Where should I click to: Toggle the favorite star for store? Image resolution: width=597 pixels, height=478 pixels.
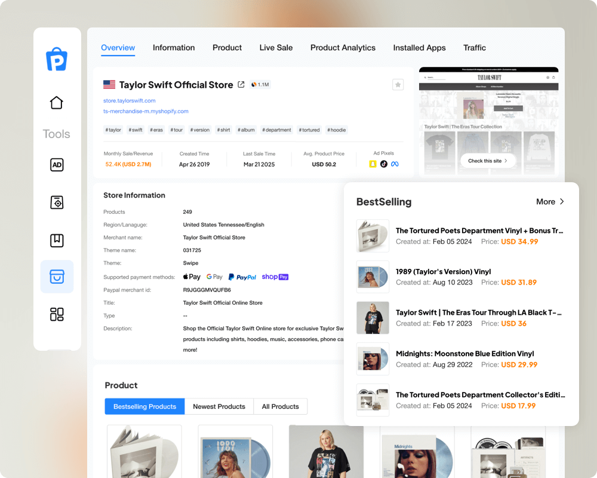pos(398,85)
